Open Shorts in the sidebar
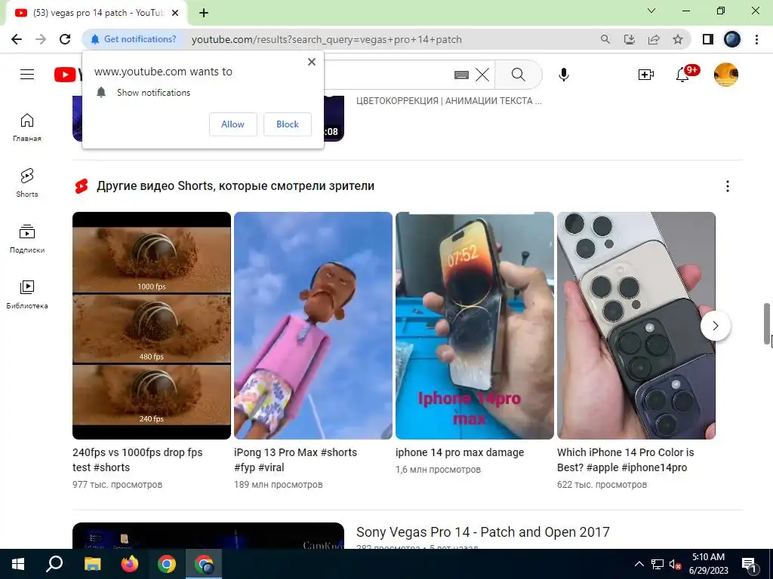 [x=27, y=183]
